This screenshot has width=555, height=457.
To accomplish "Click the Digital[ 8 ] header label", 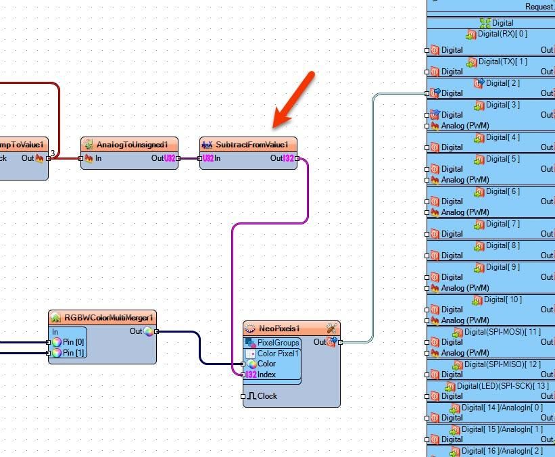I will [503, 245].
